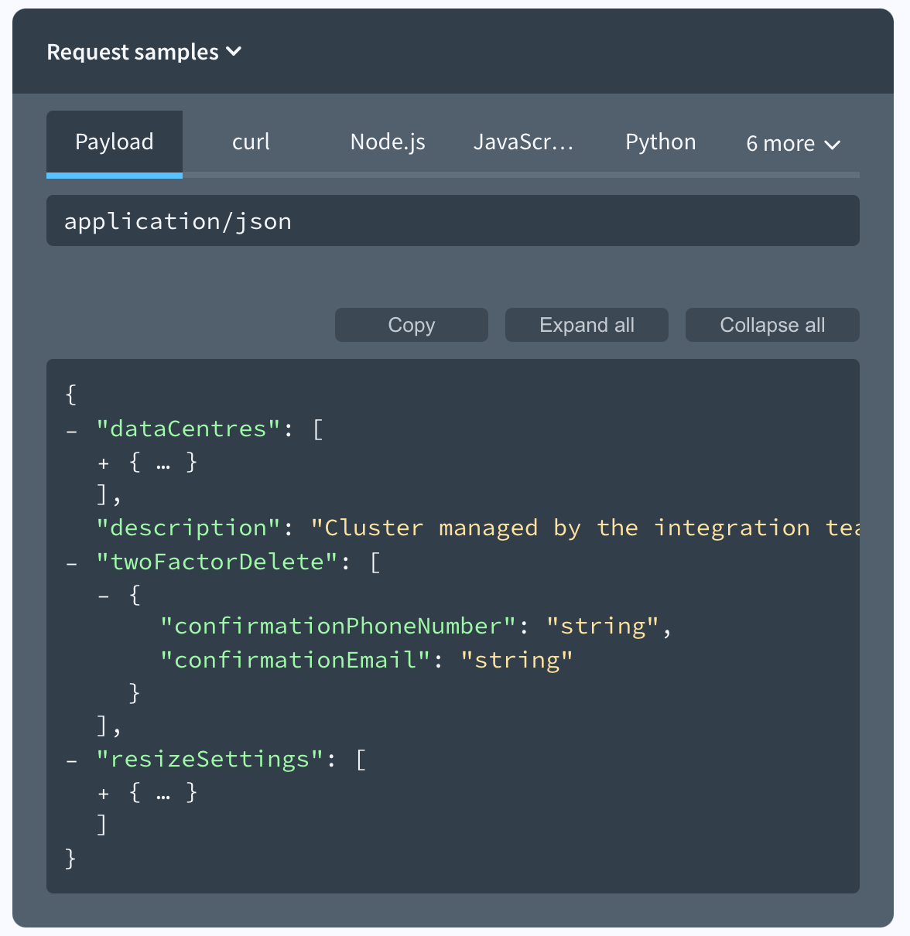Collapse the dataCentres array
The height and width of the screenshot is (936, 910).
(x=71, y=430)
